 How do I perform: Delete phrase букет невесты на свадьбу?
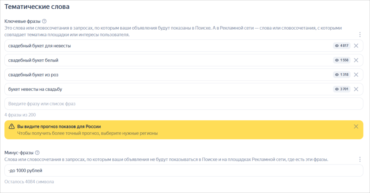pyautogui.click(x=356, y=89)
